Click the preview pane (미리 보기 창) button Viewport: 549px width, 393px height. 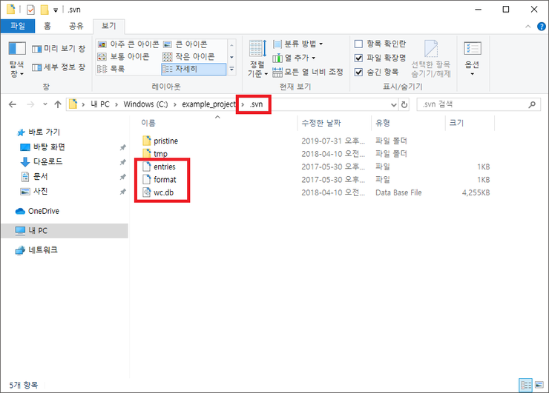tap(59, 49)
